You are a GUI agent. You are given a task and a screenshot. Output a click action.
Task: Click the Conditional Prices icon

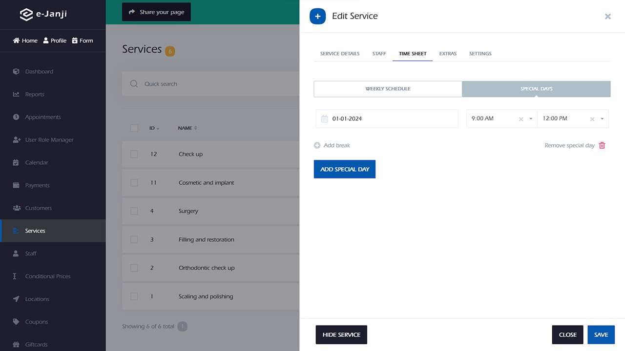(x=15, y=276)
